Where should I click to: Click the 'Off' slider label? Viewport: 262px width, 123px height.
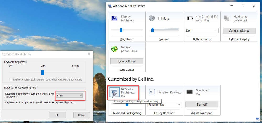pos(11,66)
